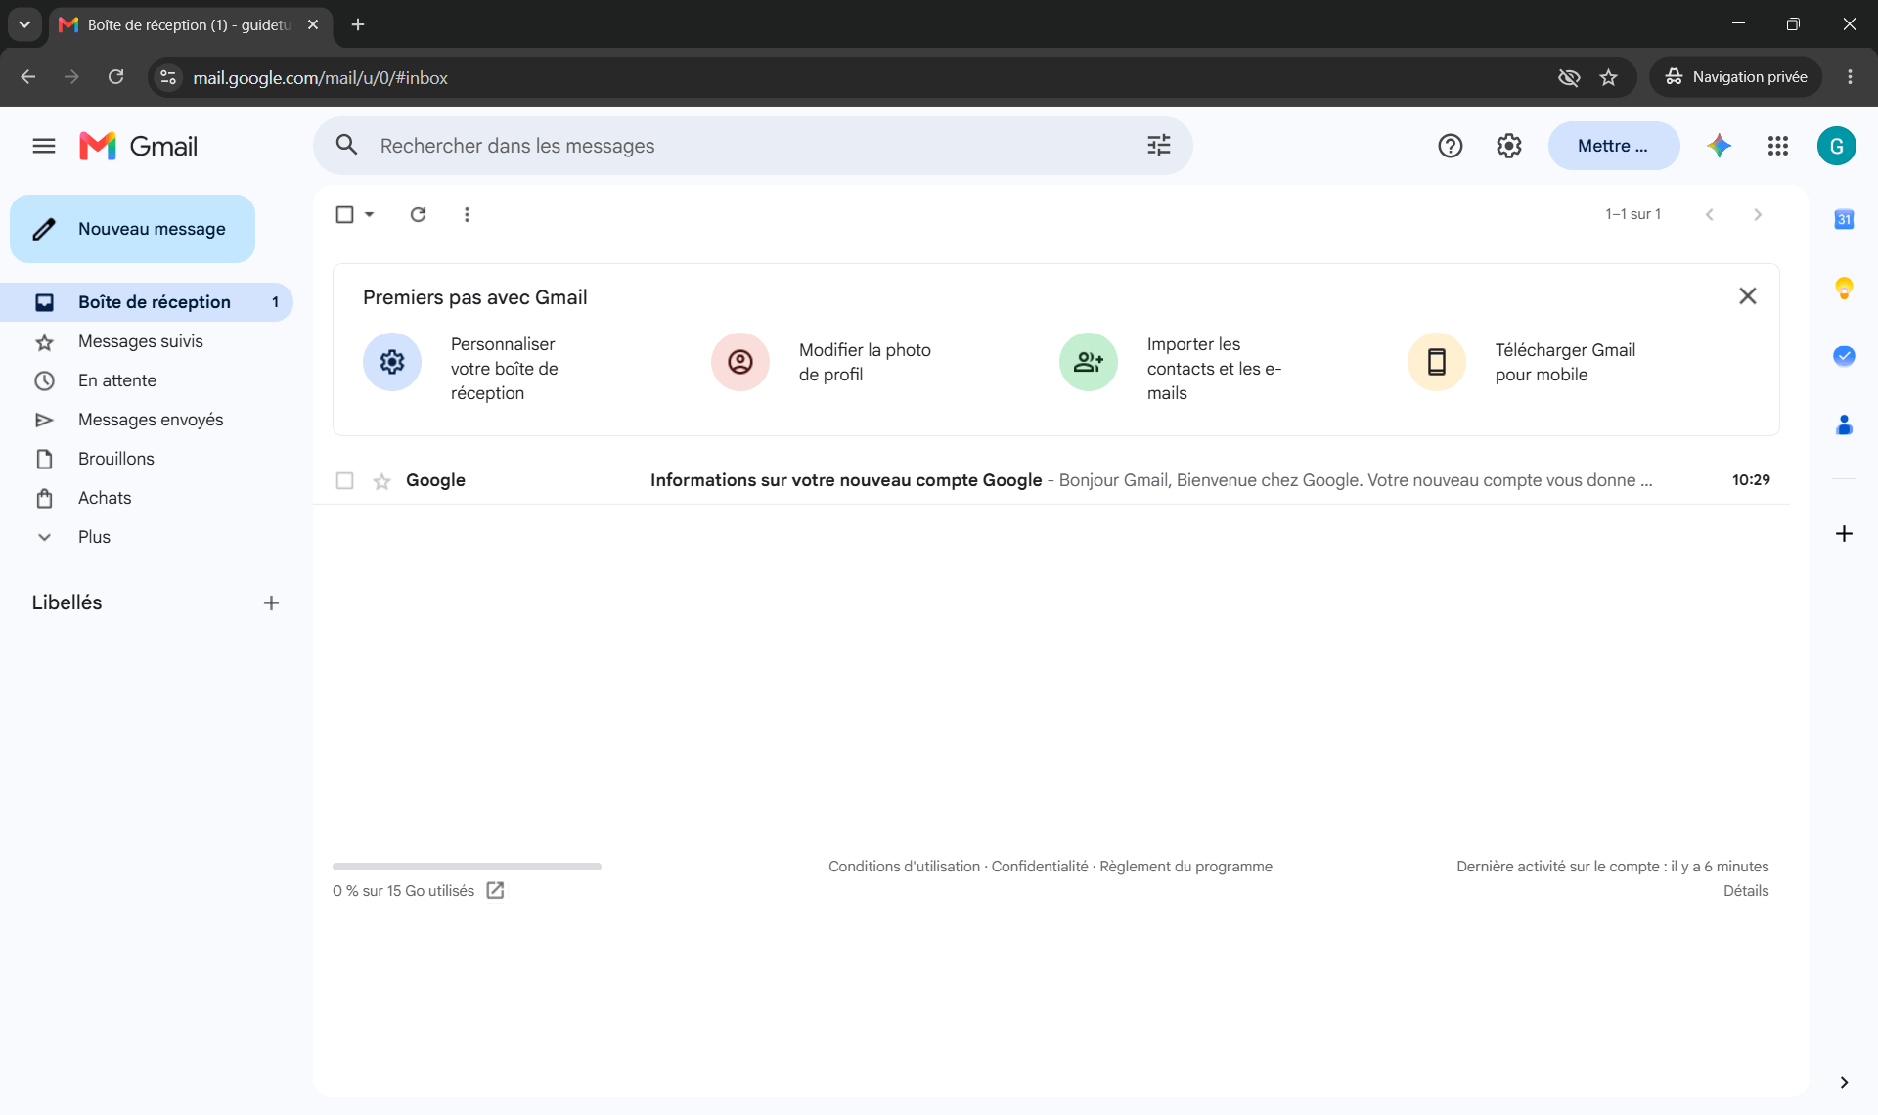Click the third-party cookies blocked eye icon
The height and width of the screenshot is (1115, 1878).
coord(1569,77)
